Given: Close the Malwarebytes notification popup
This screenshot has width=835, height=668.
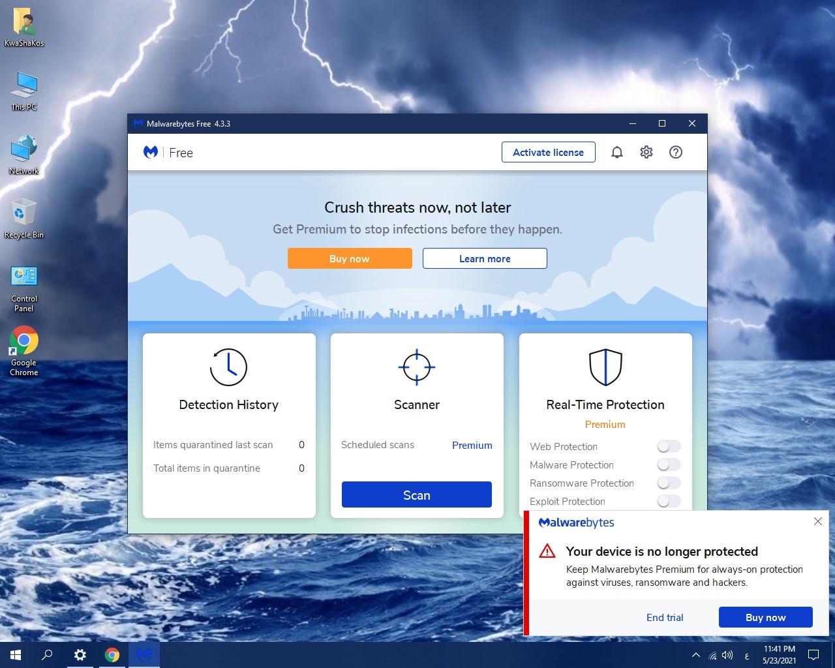Looking at the screenshot, I should pyautogui.click(x=818, y=521).
